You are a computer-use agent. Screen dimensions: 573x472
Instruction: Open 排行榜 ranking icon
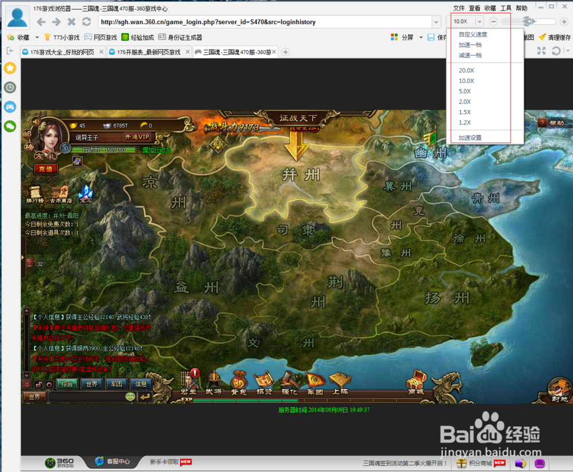coord(35,194)
